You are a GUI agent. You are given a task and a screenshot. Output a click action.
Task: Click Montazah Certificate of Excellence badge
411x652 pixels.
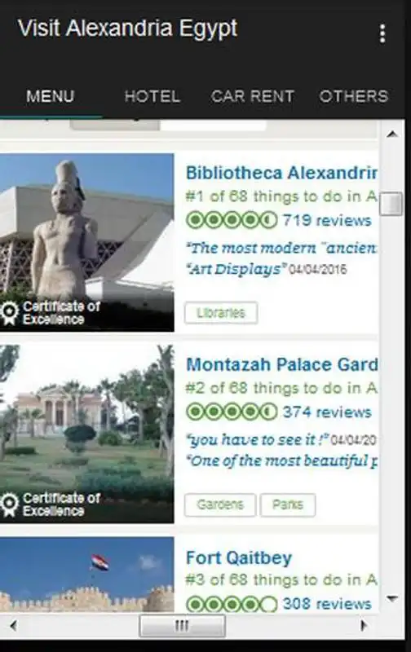pos(51,504)
